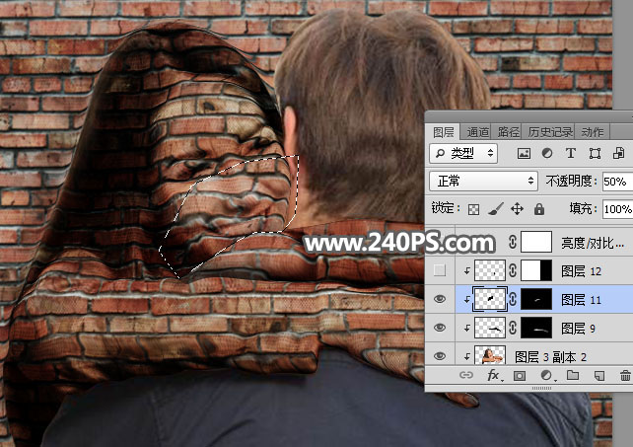633x447 pixels.
Task: Toggle mask link on 图层 12
Action: click(513, 270)
